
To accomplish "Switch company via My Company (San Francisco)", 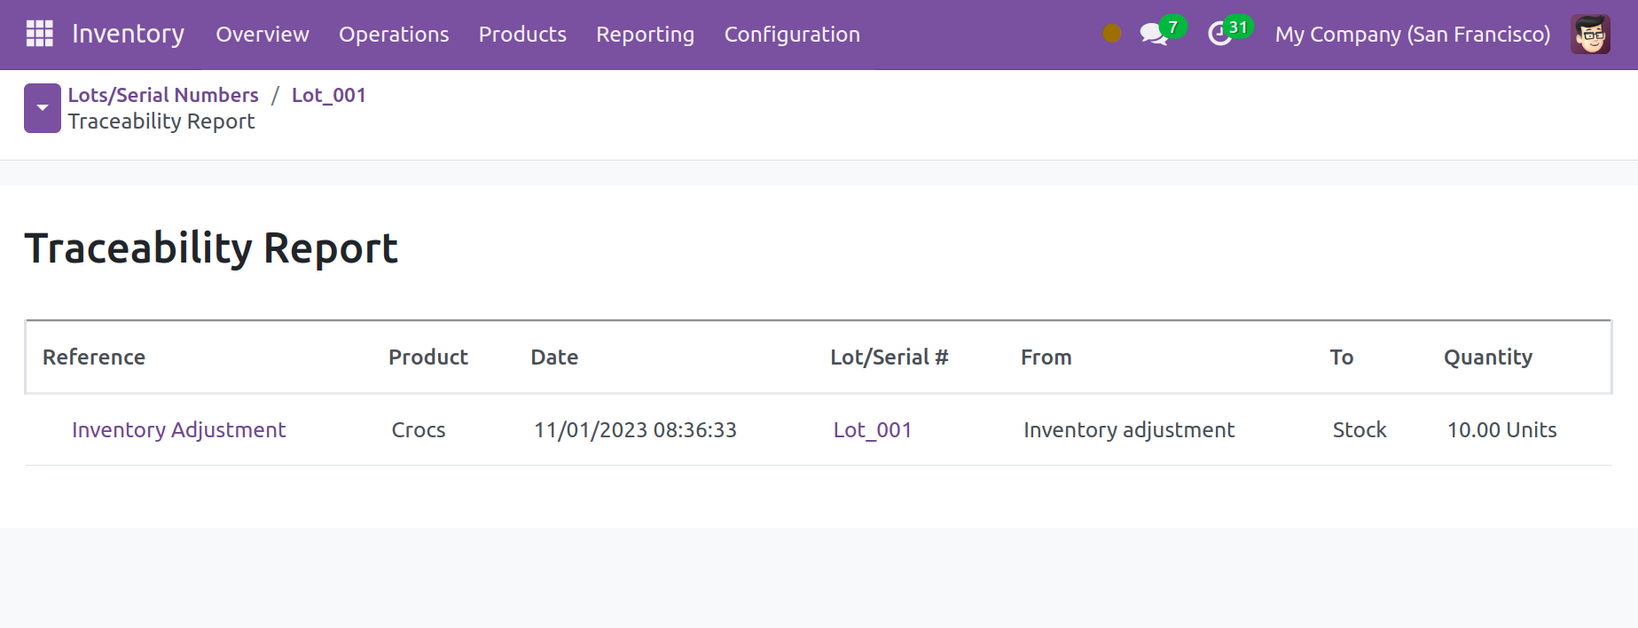I will click(x=1412, y=35).
